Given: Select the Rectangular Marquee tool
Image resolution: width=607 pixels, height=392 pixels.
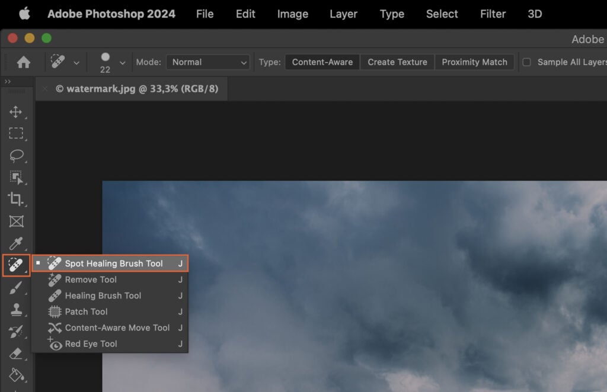Looking at the screenshot, I should click(x=17, y=133).
